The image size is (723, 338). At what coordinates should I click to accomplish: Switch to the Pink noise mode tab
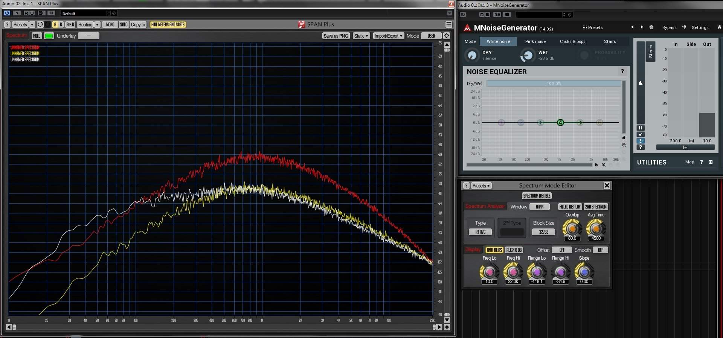point(535,41)
